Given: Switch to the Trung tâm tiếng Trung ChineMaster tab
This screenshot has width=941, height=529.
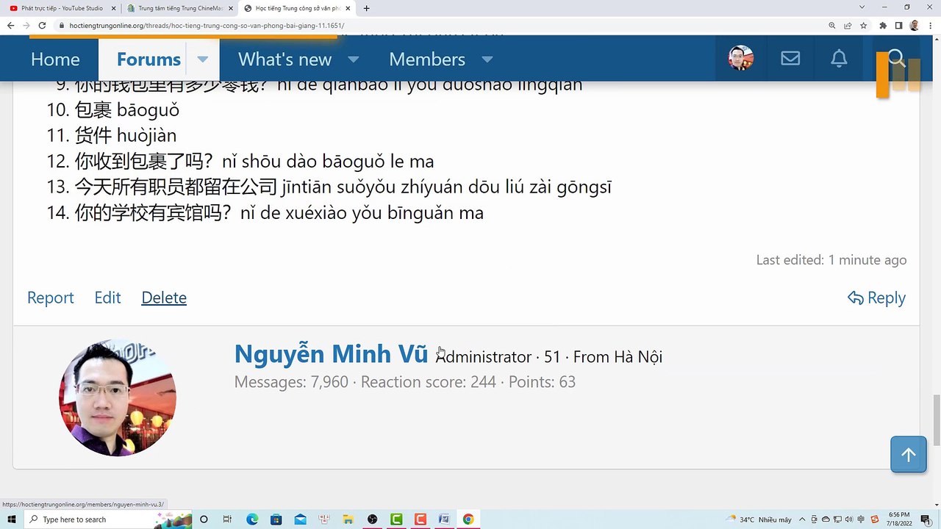Looking at the screenshot, I should point(179,8).
